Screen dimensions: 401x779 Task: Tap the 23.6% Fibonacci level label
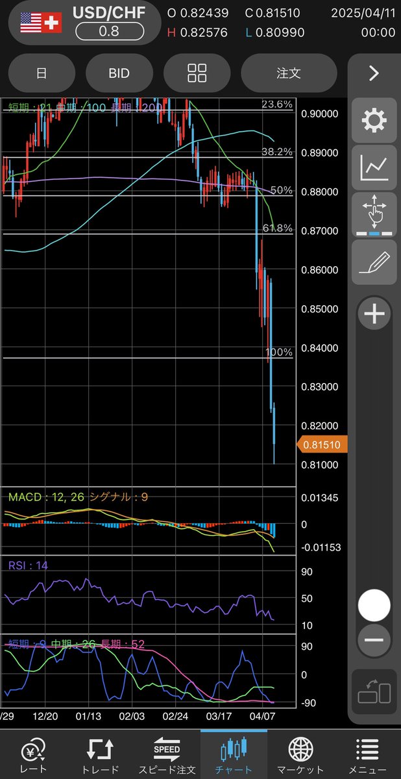[277, 104]
